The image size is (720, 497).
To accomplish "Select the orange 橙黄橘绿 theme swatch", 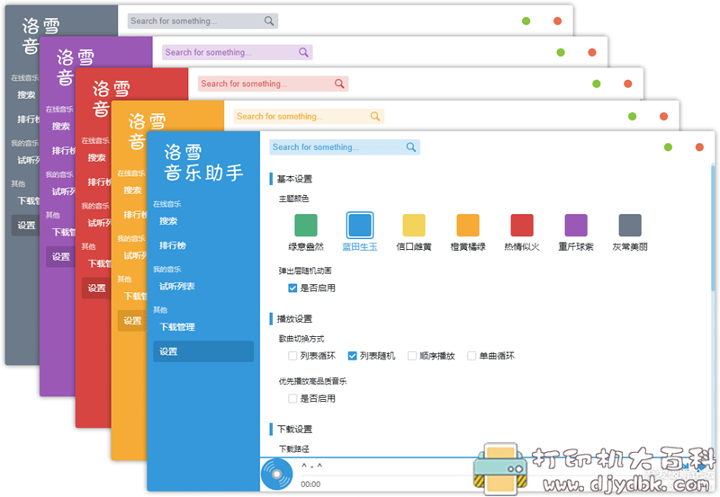I will coord(468,225).
